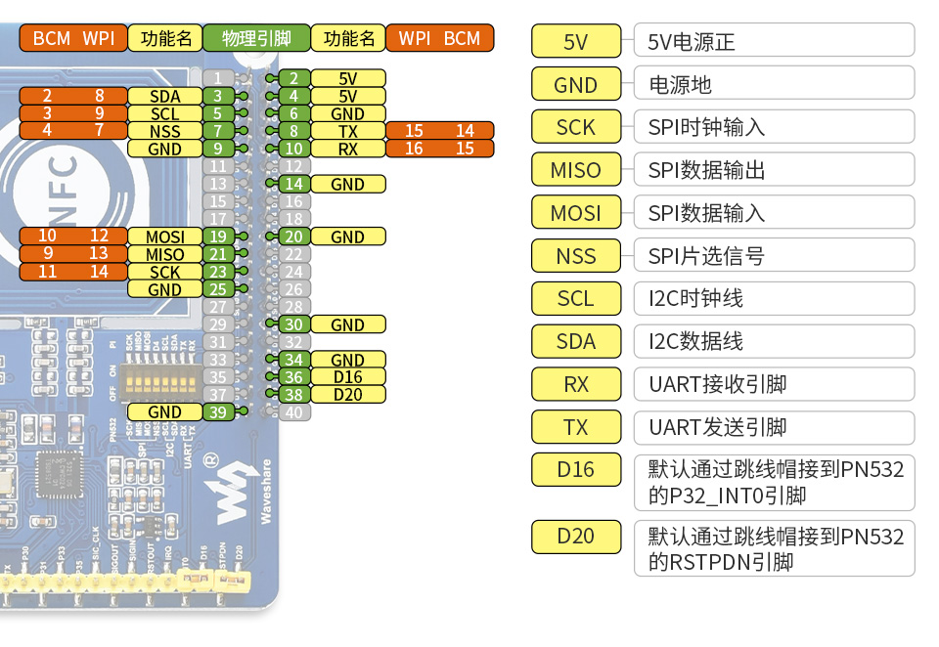Open the BCM WPI column header

pyautogui.click(x=73, y=38)
